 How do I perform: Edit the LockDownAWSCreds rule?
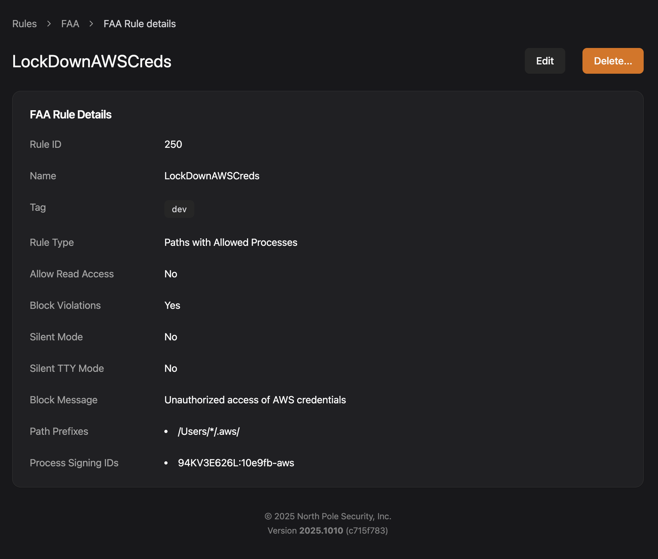click(x=545, y=61)
